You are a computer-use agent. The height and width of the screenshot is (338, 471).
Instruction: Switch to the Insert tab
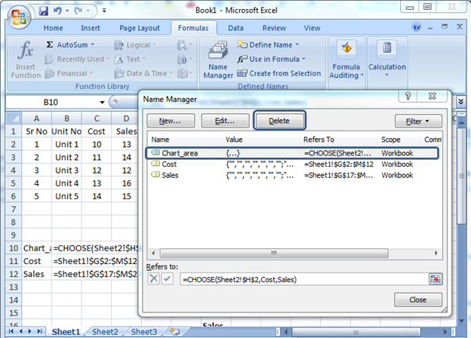point(90,28)
